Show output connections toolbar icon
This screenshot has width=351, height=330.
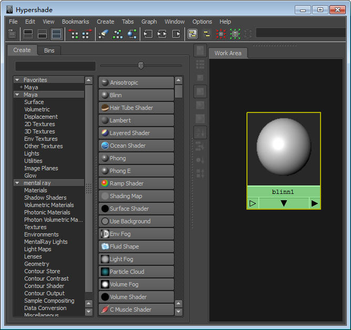(x=177, y=34)
